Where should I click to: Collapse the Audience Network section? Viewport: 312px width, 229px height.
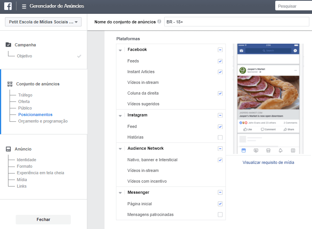tap(120, 149)
